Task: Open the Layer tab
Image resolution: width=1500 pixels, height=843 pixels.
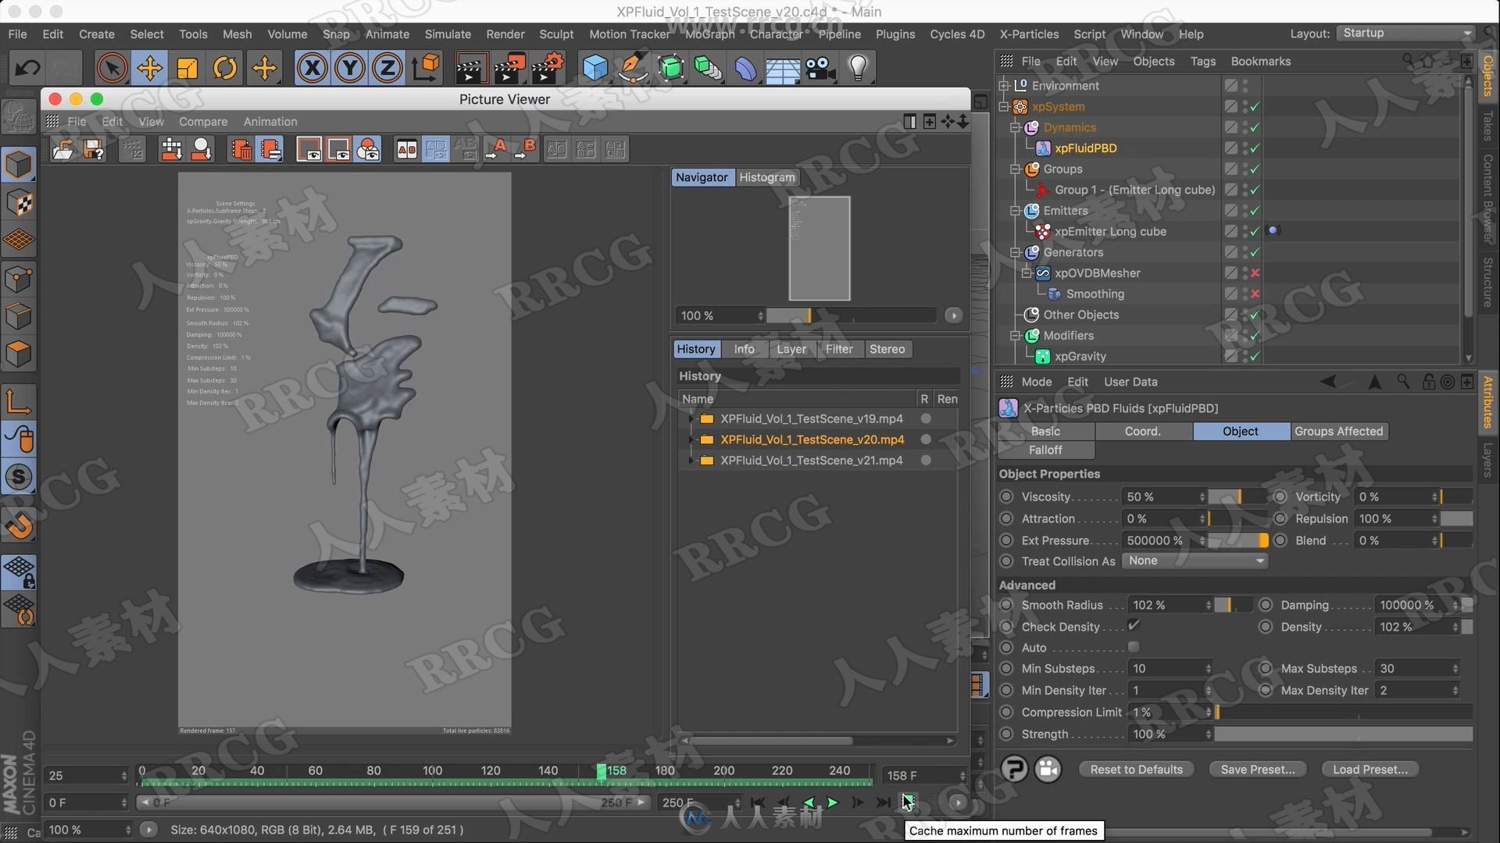Action: click(791, 349)
